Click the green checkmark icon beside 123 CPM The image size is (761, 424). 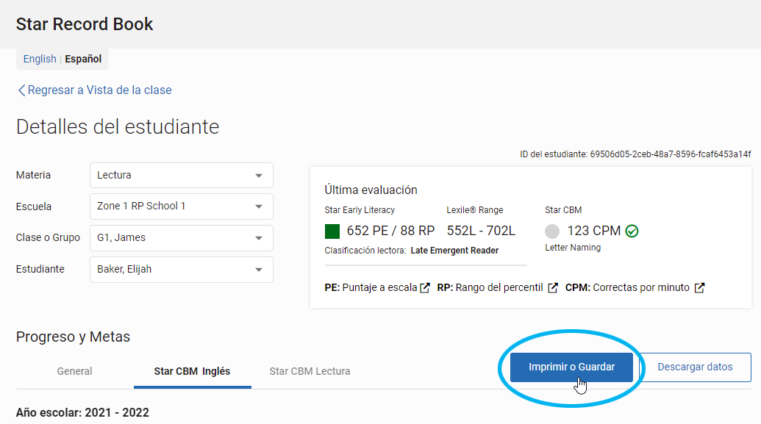click(x=632, y=231)
